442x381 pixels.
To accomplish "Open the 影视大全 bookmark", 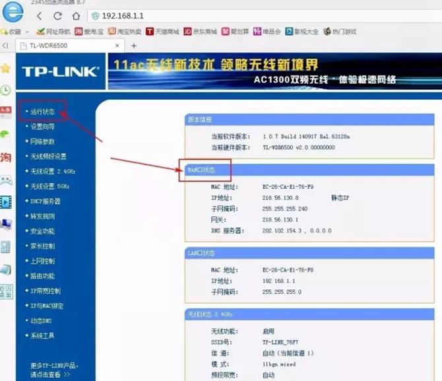I will click(x=301, y=32).
